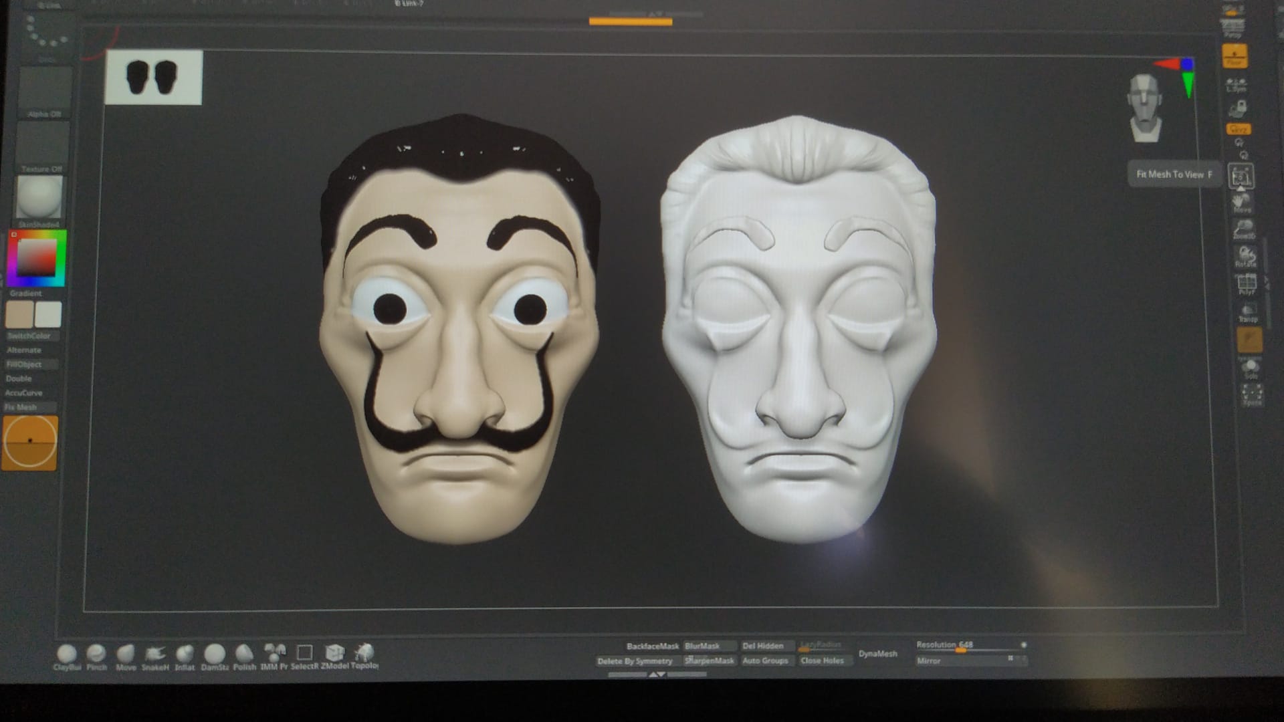Click the Rotate view icon
The width and height of the screenshot is (1284, 722).
pyautogui.click(x=1246, y=257)
